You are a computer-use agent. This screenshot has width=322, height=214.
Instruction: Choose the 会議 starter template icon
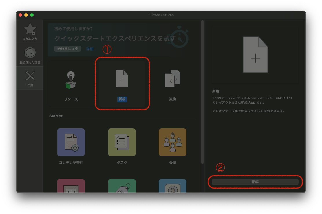coord(173,142)
